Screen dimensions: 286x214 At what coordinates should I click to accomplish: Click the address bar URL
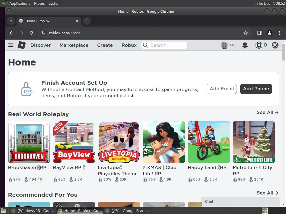coord(65,33)
